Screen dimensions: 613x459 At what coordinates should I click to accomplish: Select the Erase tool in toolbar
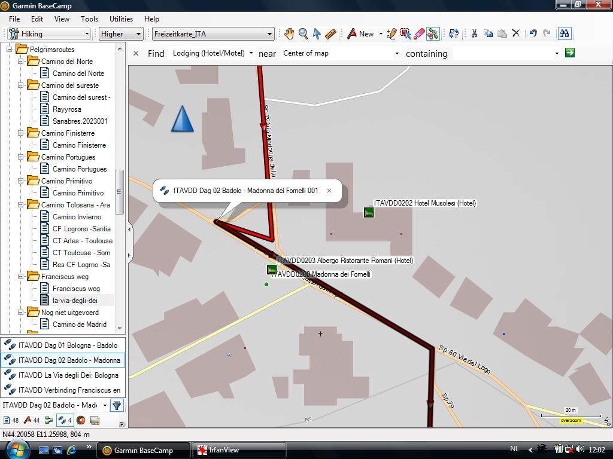point(420,34)
